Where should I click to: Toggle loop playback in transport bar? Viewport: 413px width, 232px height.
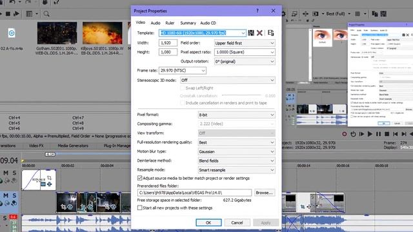coord(353,134)
